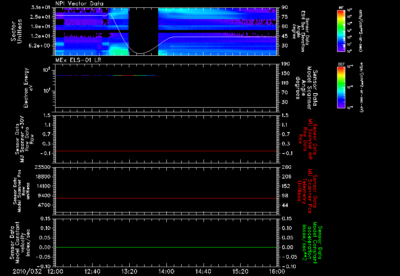Click the Electron Energy eV axis label
The image size is (400, 276).
28,88
